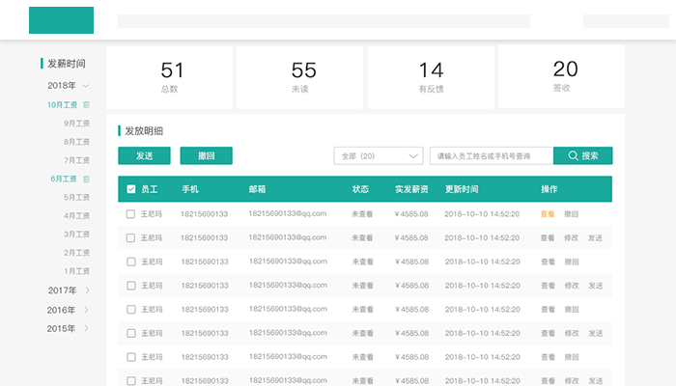Focus the employee name or phone search field
The image size is (676, 386).
(x=492, y=156)
